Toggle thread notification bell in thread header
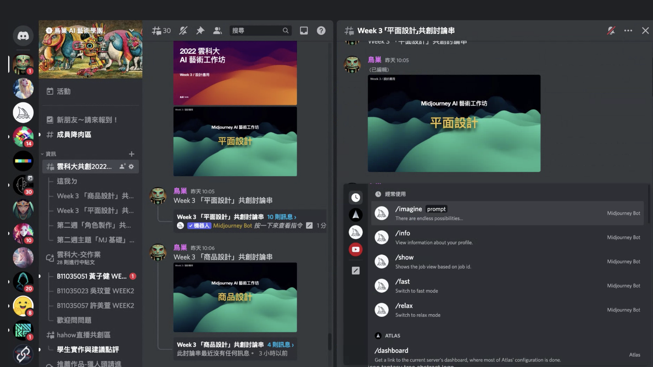 [611, 31]
